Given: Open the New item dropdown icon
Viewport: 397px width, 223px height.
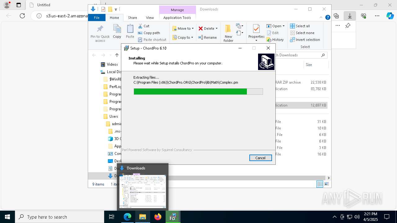Looking at the screenshot, I should (x=240, y=26).
